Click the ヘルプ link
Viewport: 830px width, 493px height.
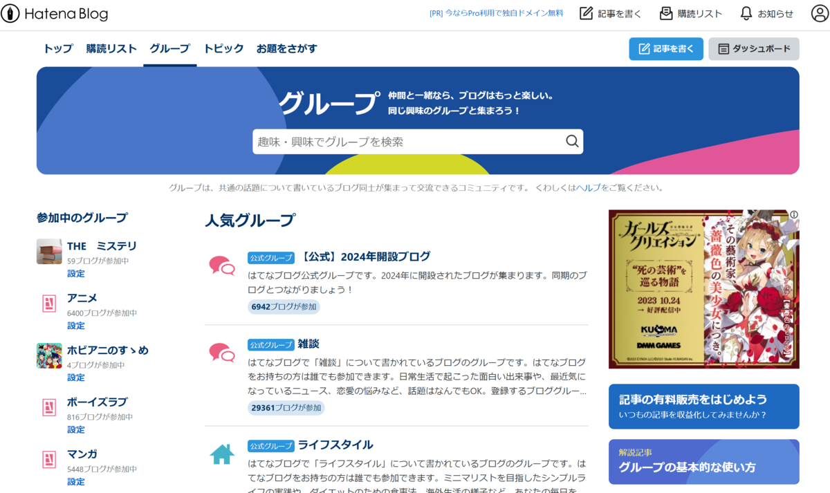589,187
